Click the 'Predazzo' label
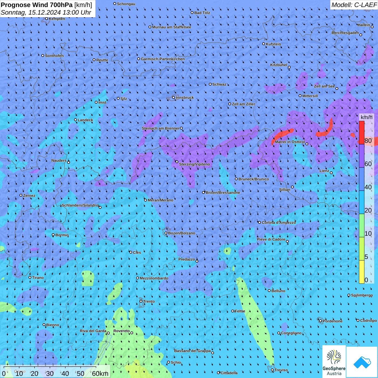 [187, 259]
